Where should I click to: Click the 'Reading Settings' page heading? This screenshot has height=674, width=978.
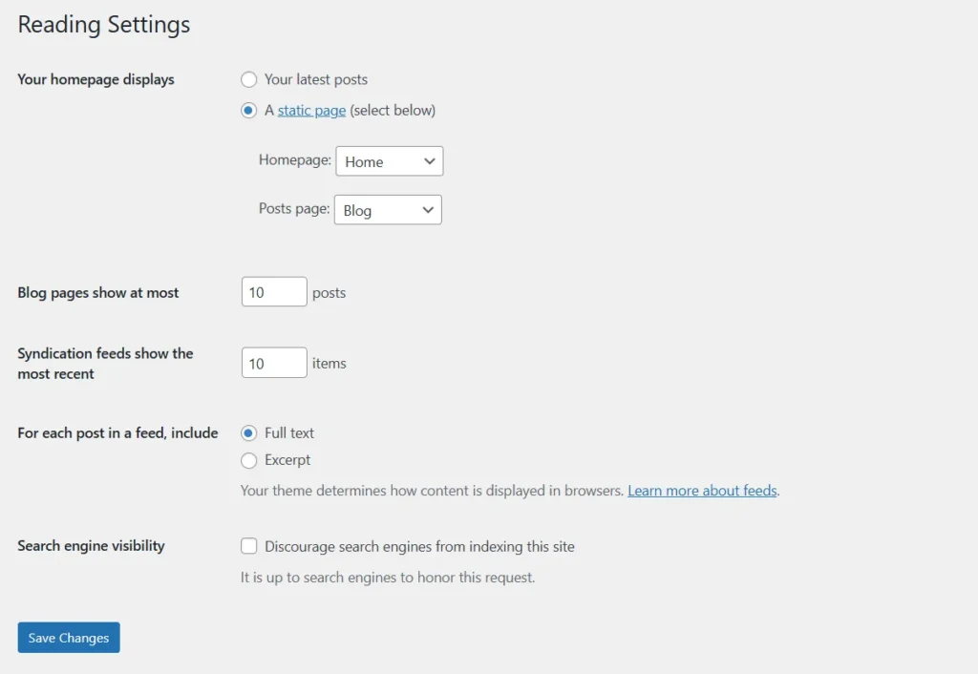tap(103, 24)
